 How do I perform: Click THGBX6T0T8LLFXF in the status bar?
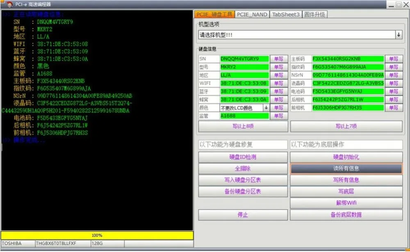[x=63, y=243]
